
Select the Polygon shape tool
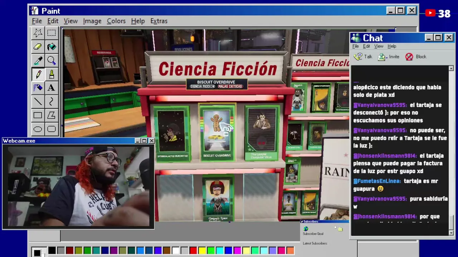point(51,115)
